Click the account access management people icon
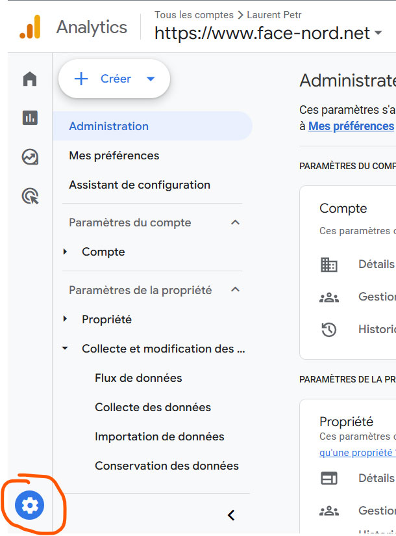Image resolution: width=396 pixels, height=536 pixels. (329, 297)
